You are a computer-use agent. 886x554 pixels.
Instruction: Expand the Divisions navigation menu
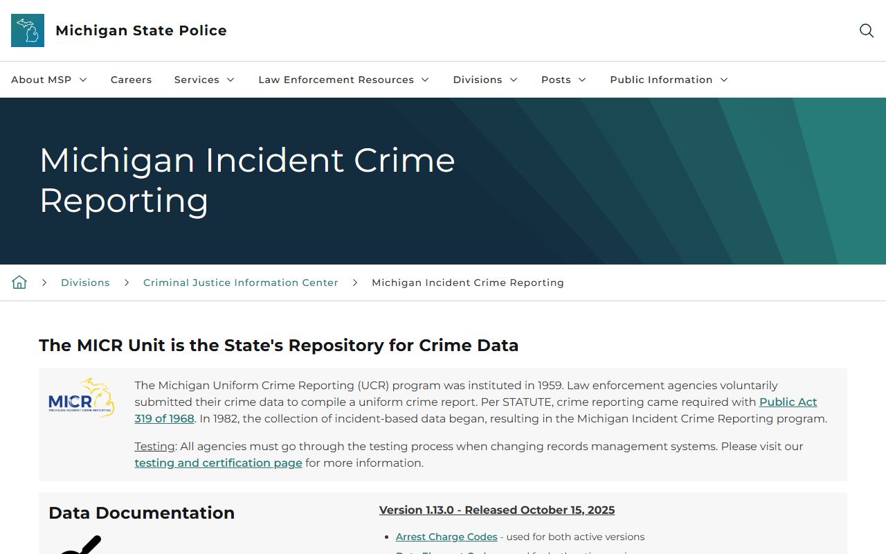point(486,80)
